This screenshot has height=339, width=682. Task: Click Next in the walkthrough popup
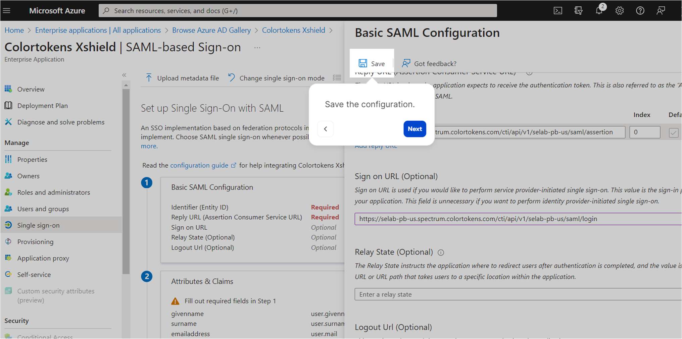[415, 129]
